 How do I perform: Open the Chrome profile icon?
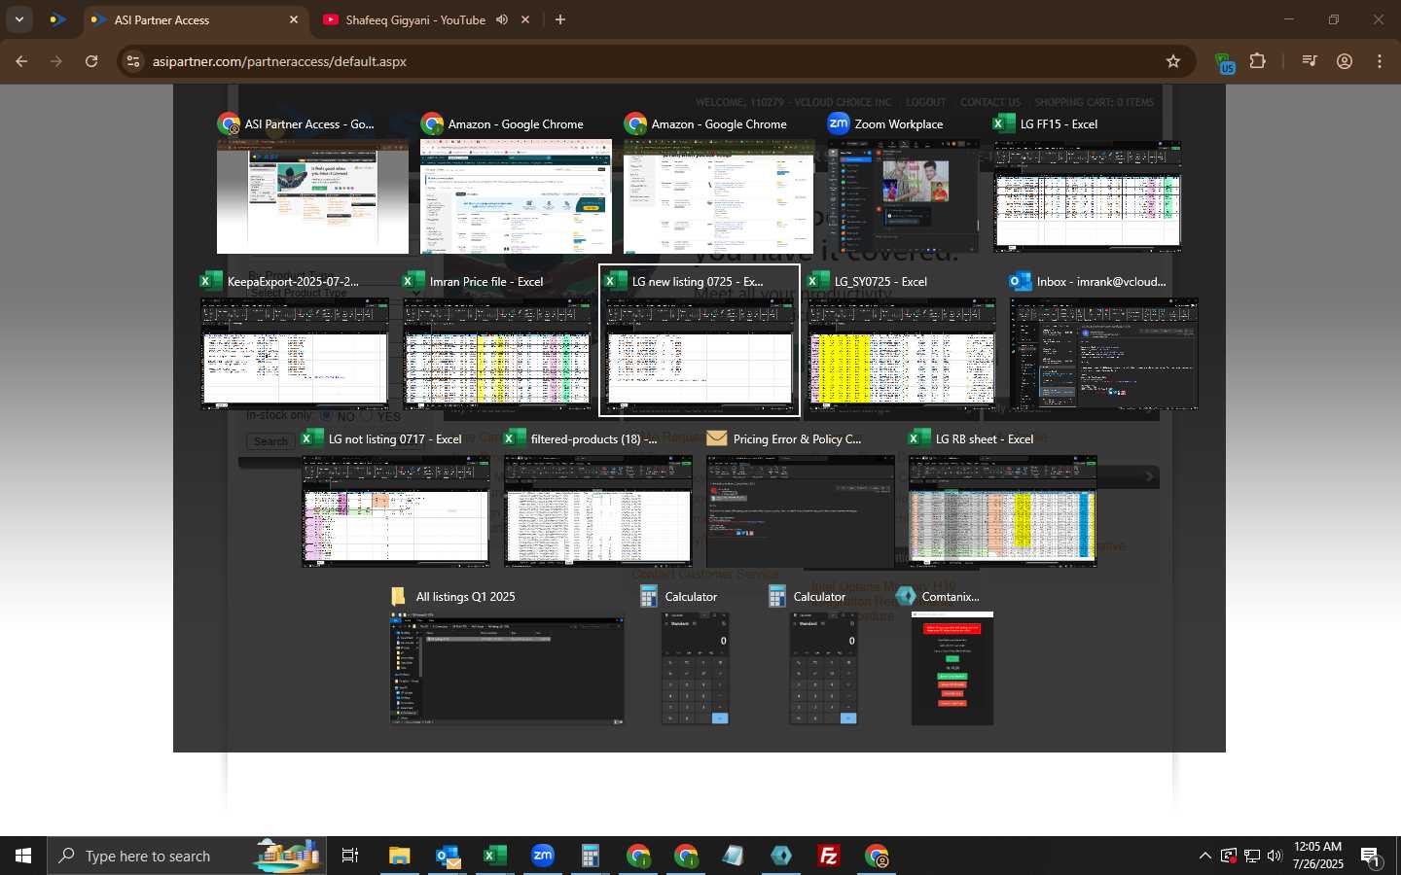pyautogui.click(x=1345, y=61)
